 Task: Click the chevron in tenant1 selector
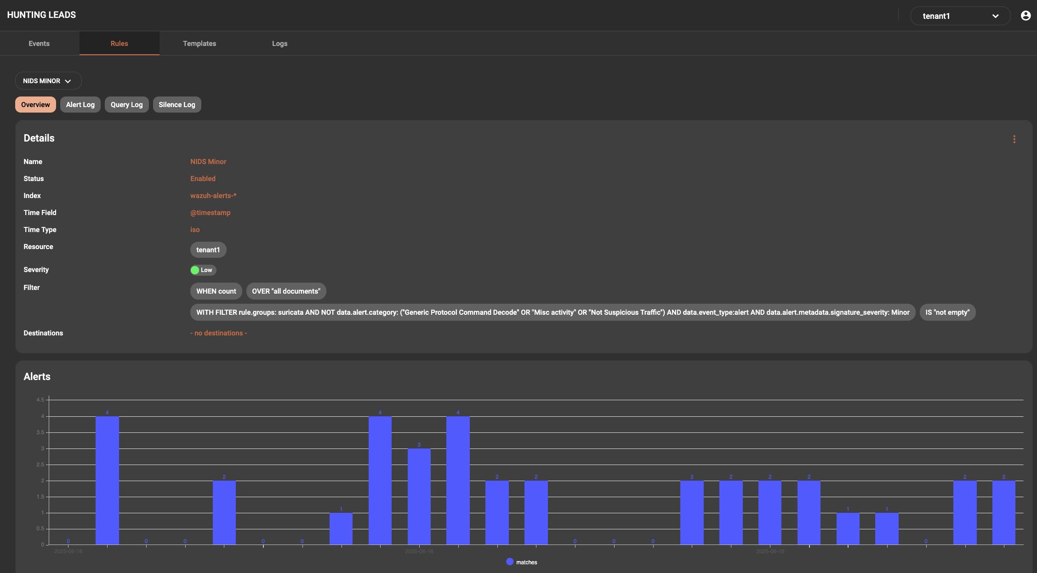tap(995, 16)
